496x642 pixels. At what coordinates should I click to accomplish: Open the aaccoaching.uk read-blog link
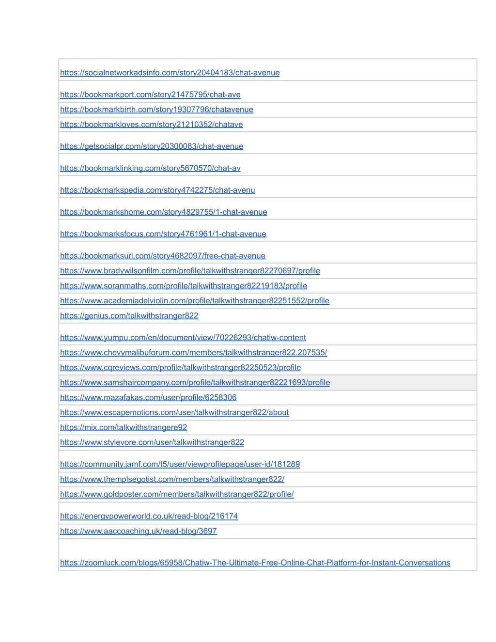[139, 532]
